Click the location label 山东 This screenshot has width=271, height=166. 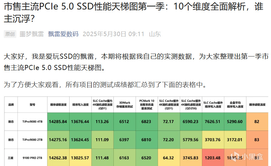155,34
